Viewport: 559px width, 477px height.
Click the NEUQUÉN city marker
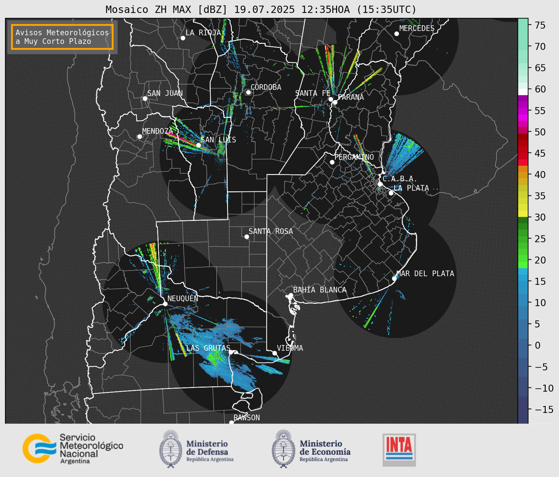click(165, 304)
